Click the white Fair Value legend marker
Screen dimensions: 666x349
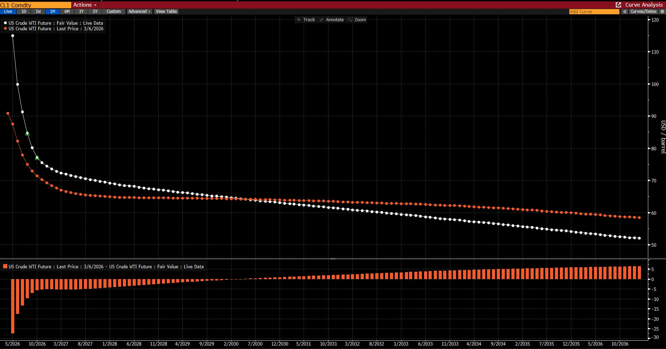pos(6,23)
